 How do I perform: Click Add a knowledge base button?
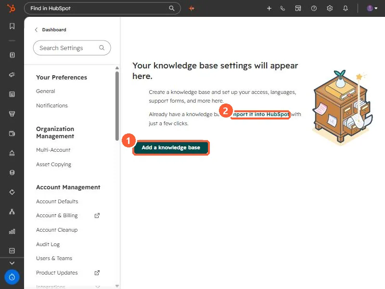pos(171,148)
